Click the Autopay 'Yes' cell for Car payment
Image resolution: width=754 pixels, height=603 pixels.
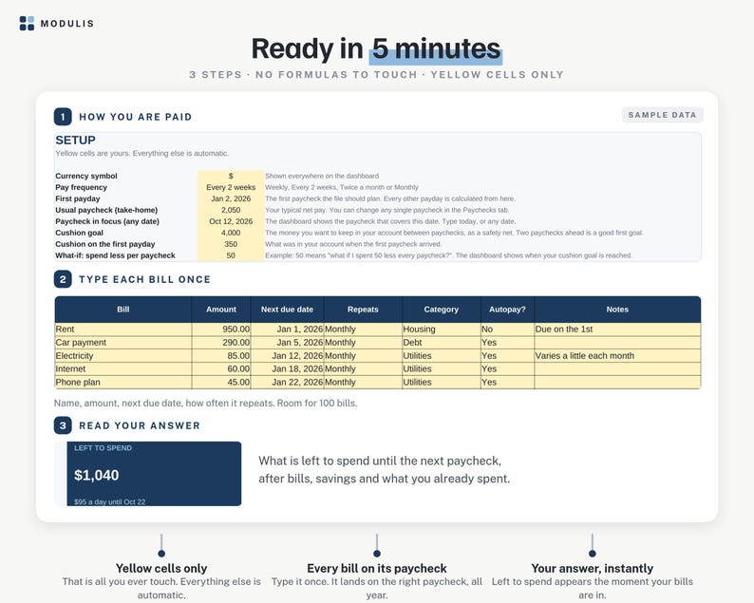tap(507, 343)
